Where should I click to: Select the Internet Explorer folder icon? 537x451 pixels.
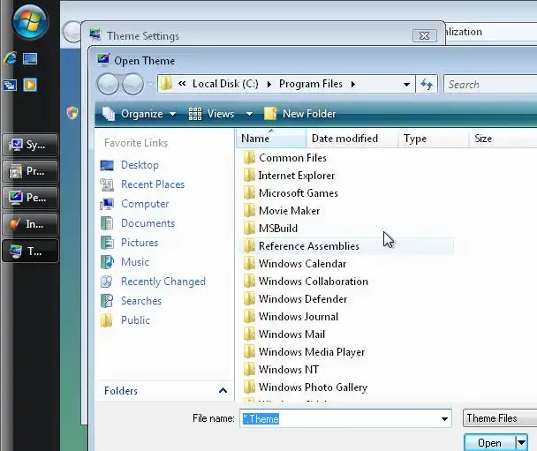(249, 176)
